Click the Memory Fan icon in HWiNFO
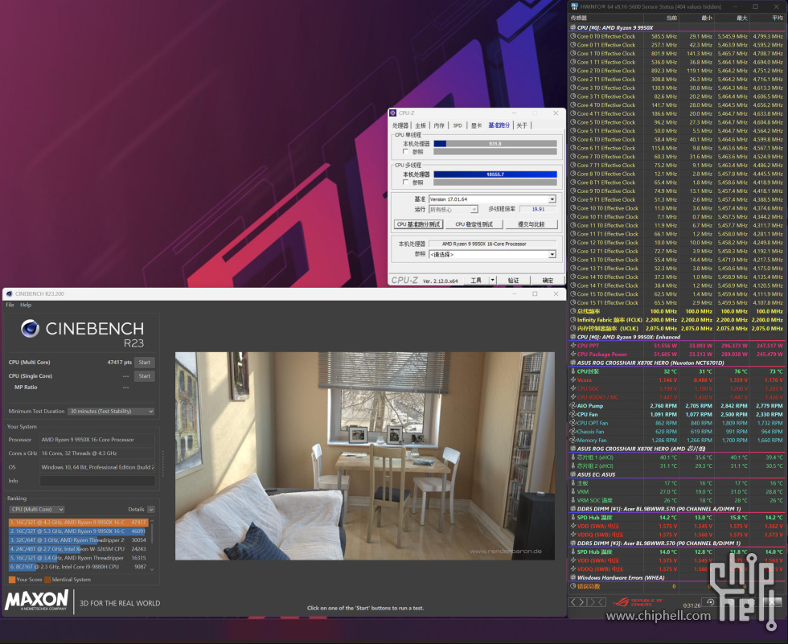The height and width of the screenshot is (644, 788). point(573,440)
